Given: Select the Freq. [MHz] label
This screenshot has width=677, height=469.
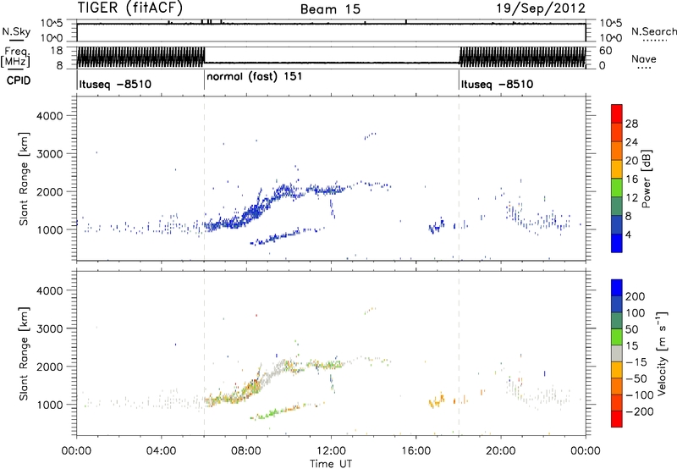Looking at the screenshot, I should pyautogui.click(x=15, y=57).
